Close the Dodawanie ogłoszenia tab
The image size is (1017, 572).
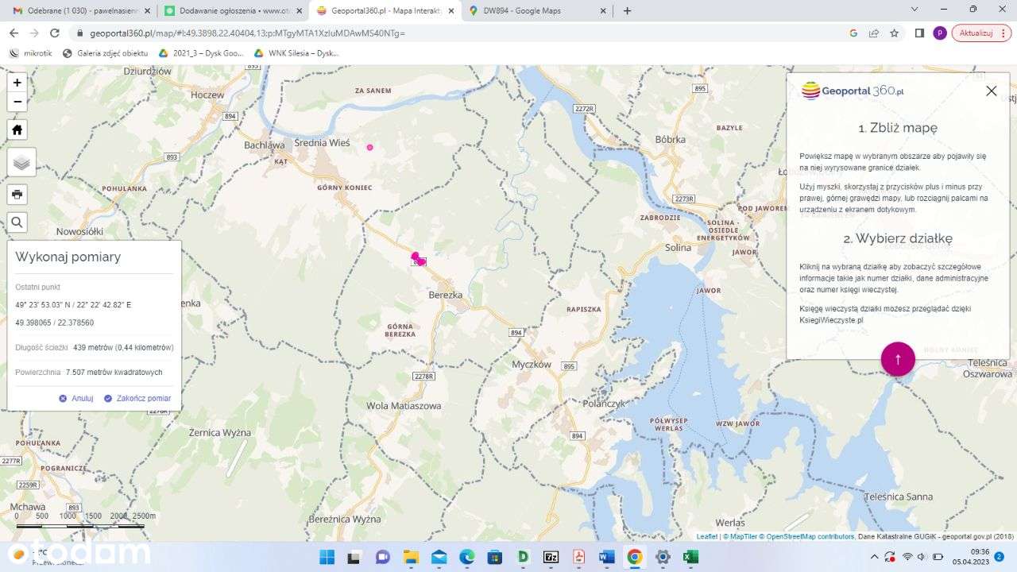point(300,11)
